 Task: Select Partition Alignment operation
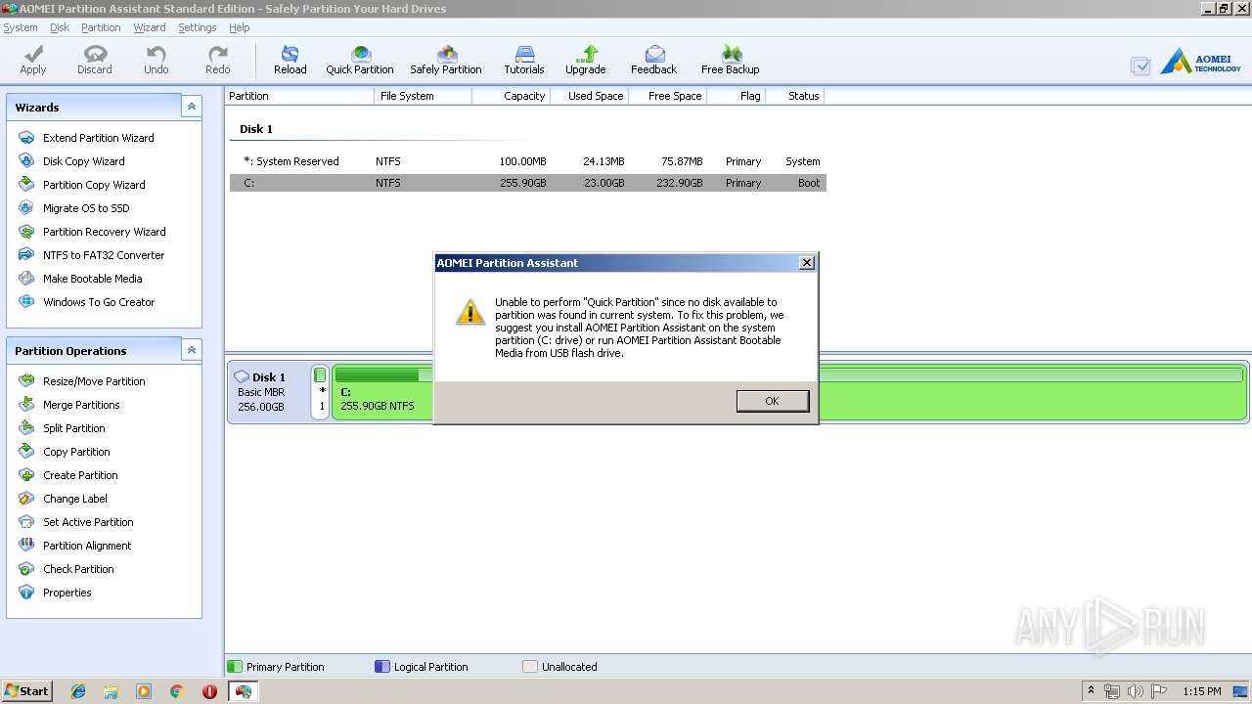coord(87,546)
